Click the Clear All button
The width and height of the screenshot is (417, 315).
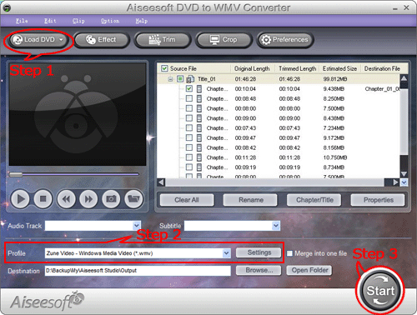[187, 200]
